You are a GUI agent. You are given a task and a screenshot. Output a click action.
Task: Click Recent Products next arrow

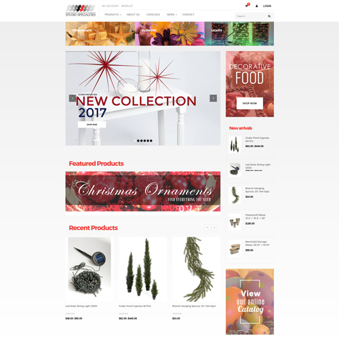coord(214,227)
